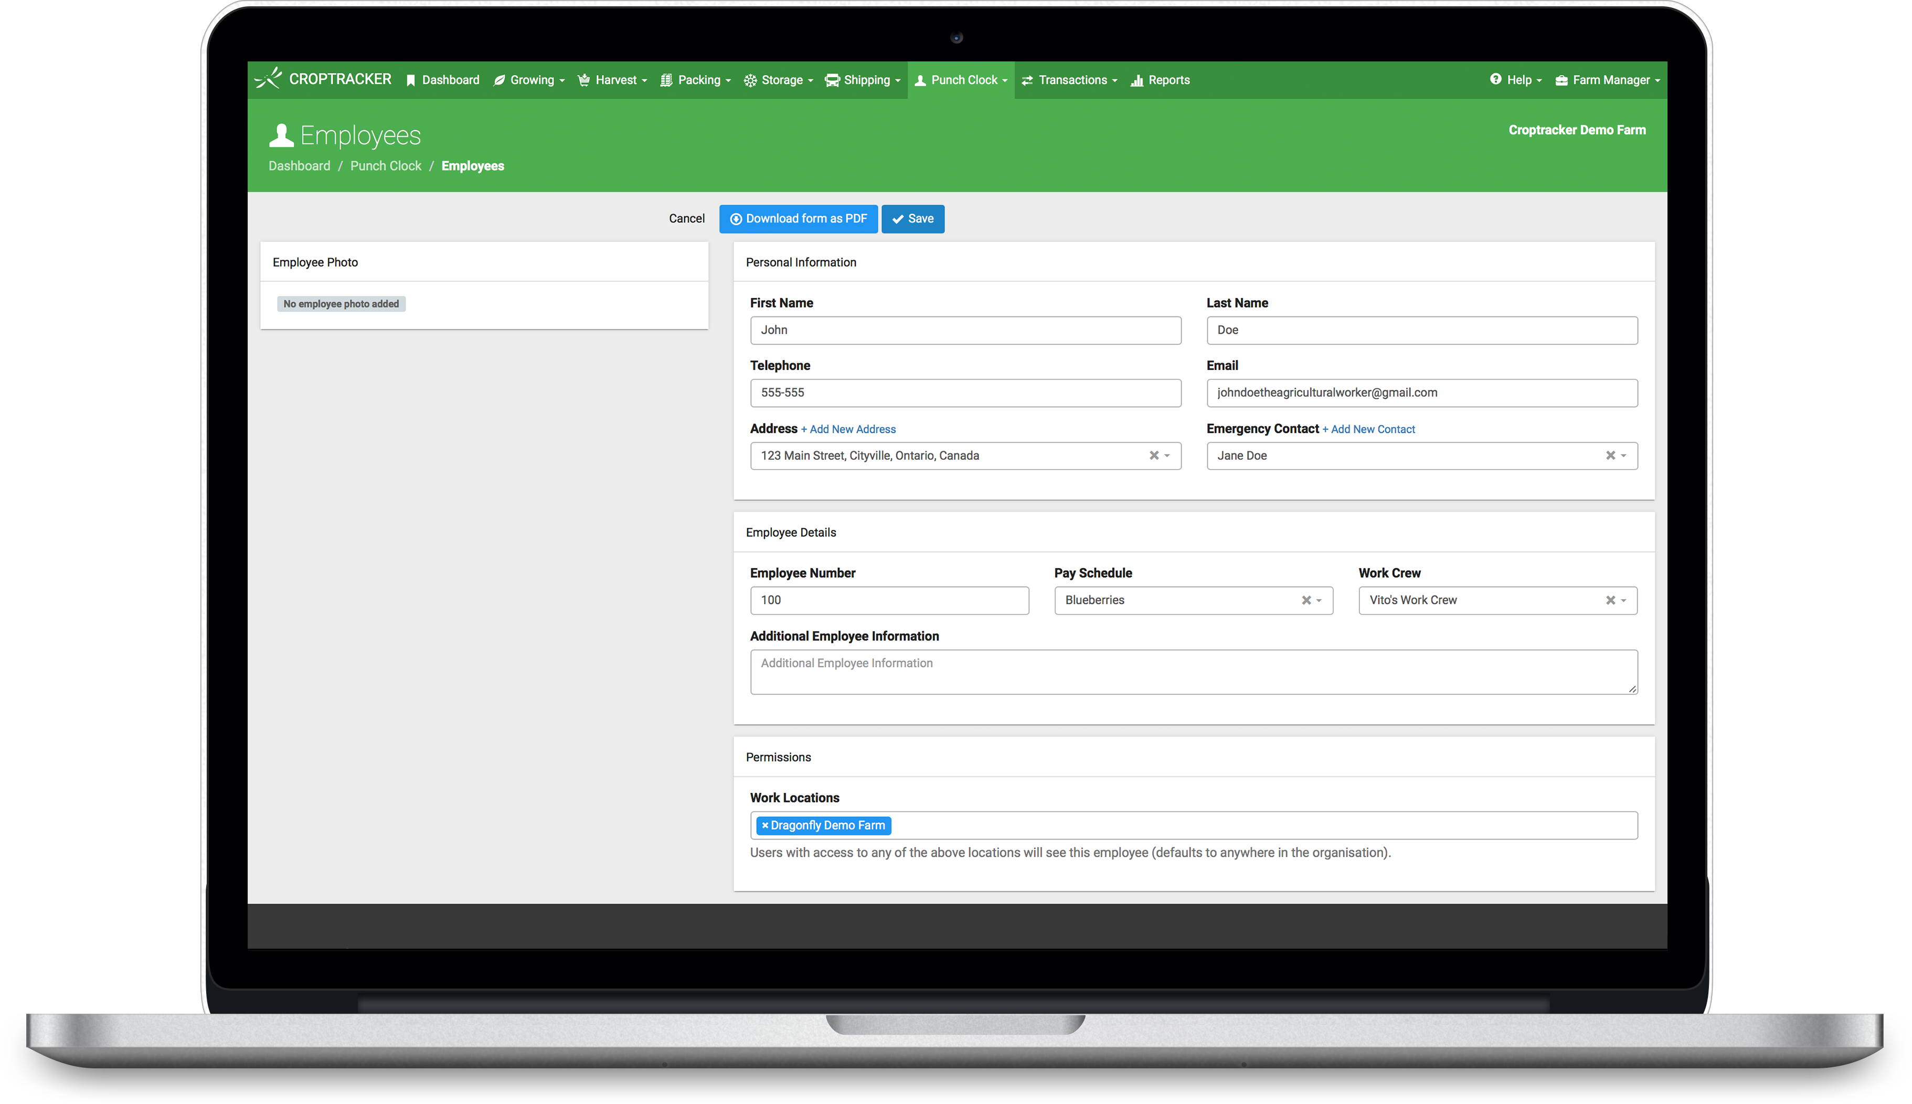Viewport: 1912px width, 1104px height.
Task: Click the Packing crate icon
Action: [666, 80]
